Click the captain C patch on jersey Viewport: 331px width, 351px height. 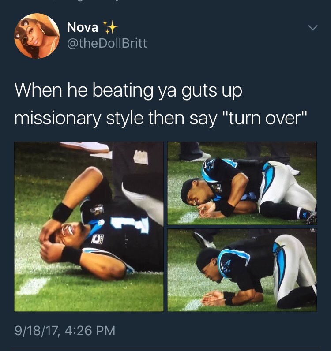pyautogui.click(x=98, y=239)
